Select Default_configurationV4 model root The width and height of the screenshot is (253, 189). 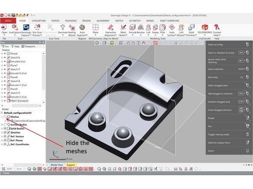[18, 113]
